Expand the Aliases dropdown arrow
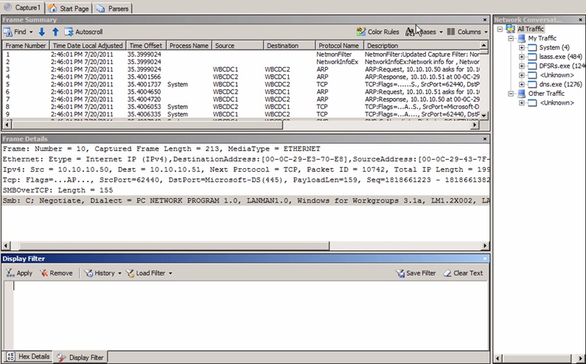Screen dimensions: 586x364 click(441, 32)
